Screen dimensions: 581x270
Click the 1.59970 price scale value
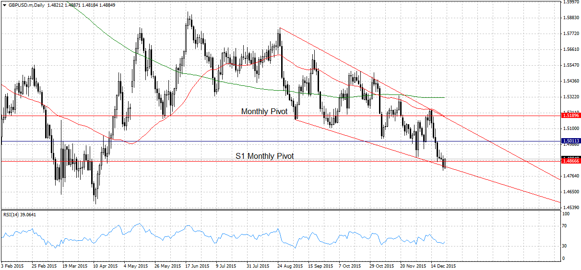(570, 2)
